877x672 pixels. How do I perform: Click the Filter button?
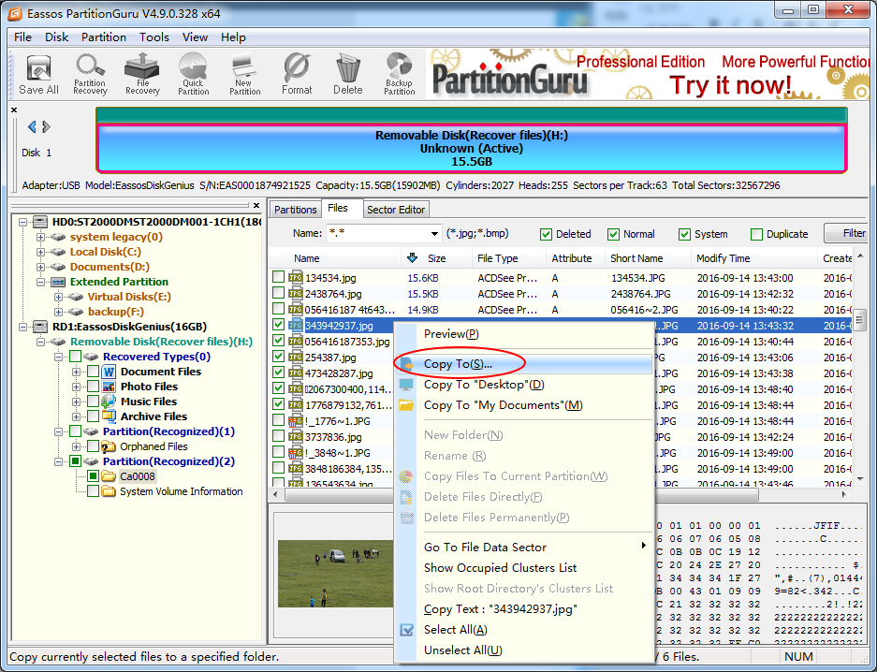click(847, 233)
